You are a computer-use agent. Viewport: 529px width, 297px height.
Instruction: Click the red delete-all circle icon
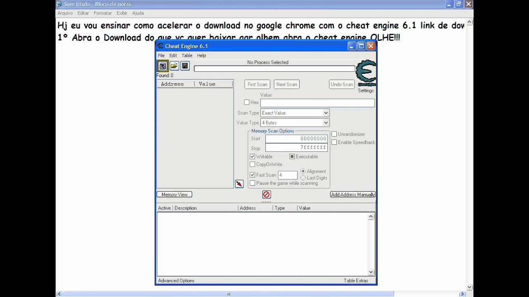(x=267, y=194)
